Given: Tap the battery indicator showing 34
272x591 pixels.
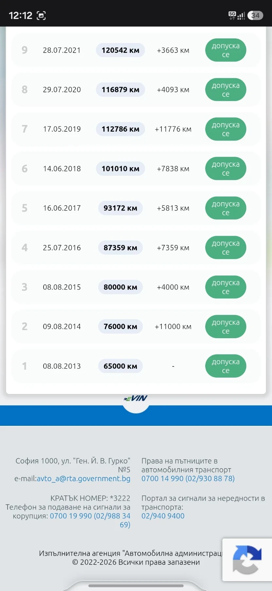Looking at the screenshot, I should 255,15.
